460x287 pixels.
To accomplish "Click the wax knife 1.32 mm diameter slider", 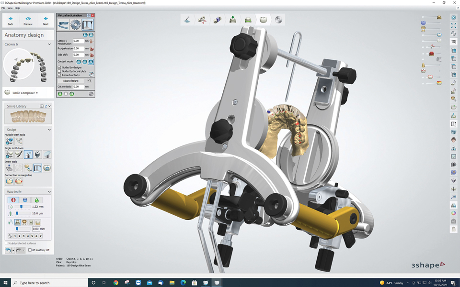I will coord(21,207).
